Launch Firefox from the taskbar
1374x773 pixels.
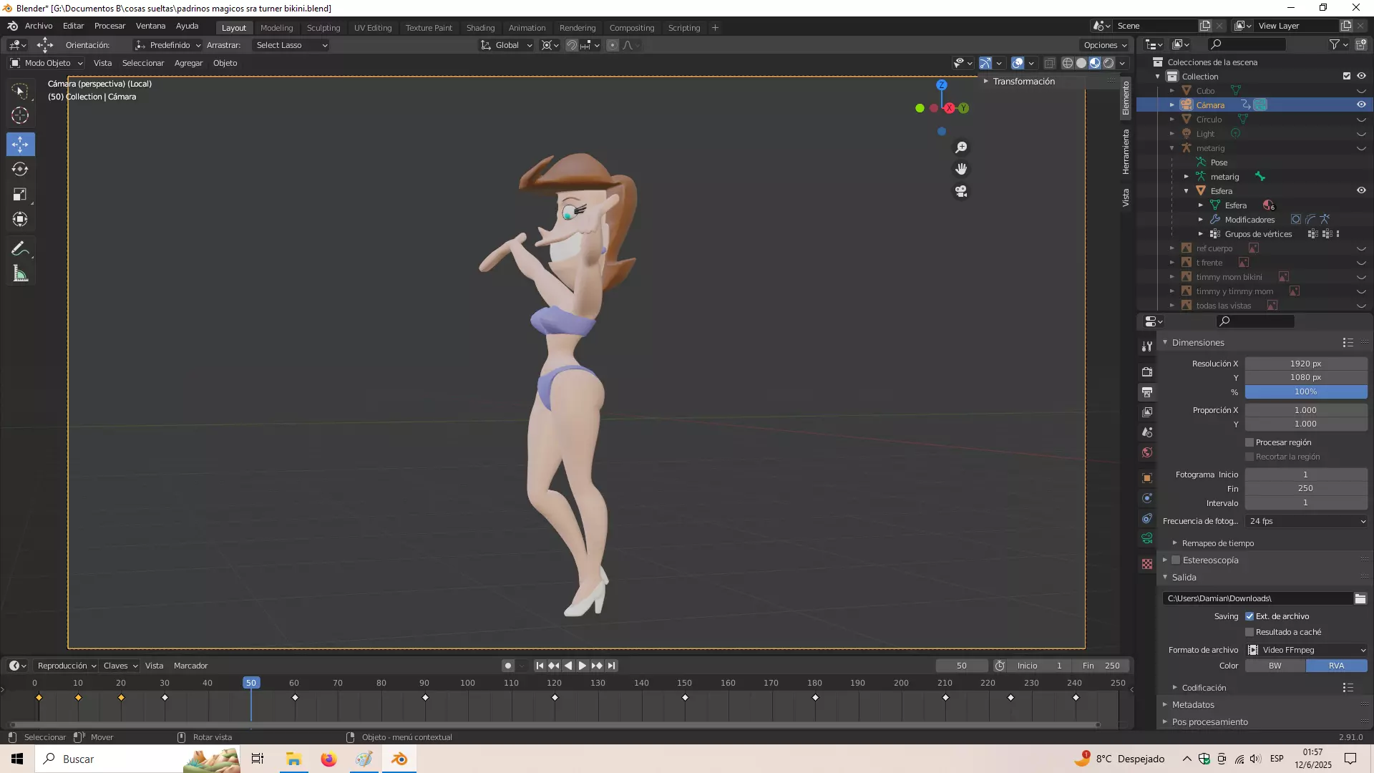(x=328, y=759)
